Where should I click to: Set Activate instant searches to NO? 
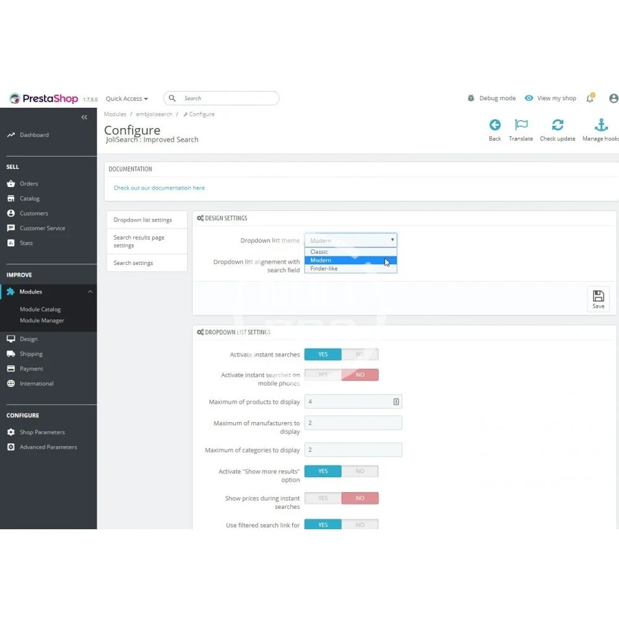[360, 355]
